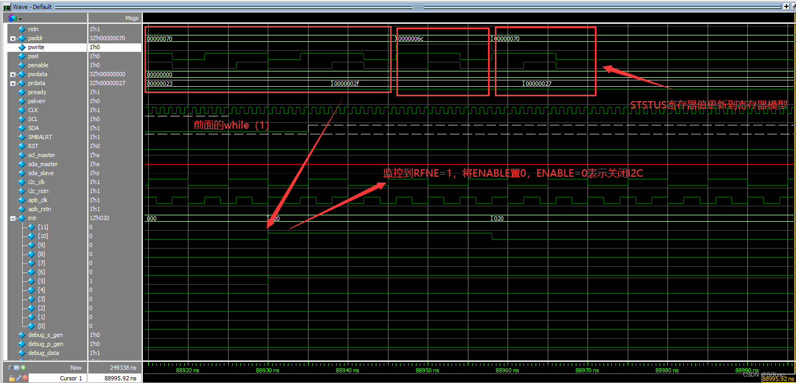Click the Cursor 1 time 88995.92 ns
Viewport: 796px width, 383px height.
point(115,378)
